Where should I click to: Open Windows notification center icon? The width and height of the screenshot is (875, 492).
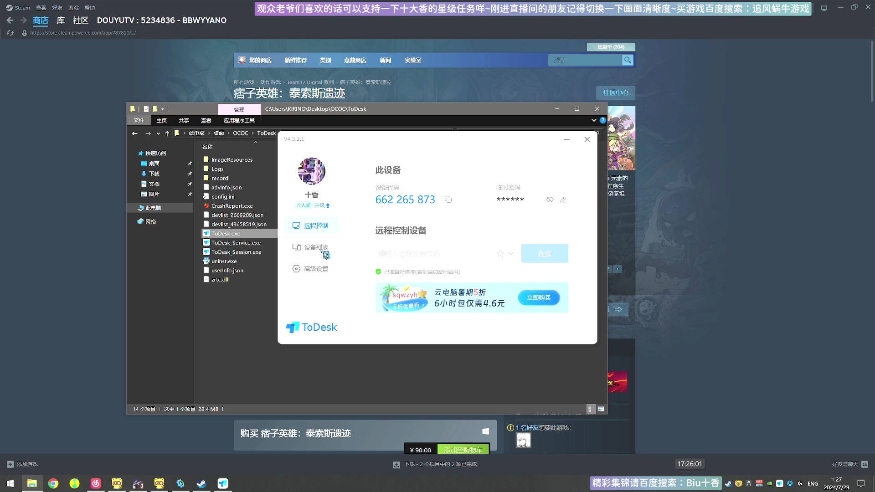click(x=861, y=483)
